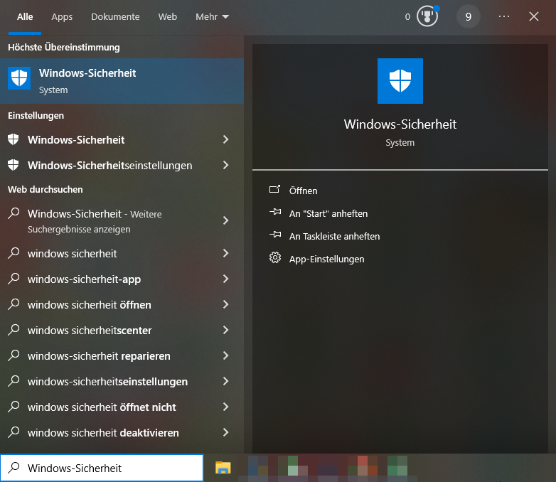
Task: Click search icon beside windows sicherheit deaktivieren
Action: pos(14,432)
